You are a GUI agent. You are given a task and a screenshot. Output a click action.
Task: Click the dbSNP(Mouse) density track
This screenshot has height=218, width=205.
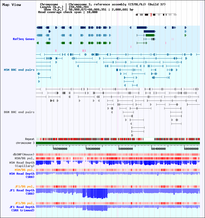(118, 154)
